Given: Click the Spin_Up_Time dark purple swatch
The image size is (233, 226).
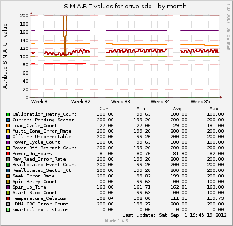Looking at the screenshot, I should click(8, 187).
